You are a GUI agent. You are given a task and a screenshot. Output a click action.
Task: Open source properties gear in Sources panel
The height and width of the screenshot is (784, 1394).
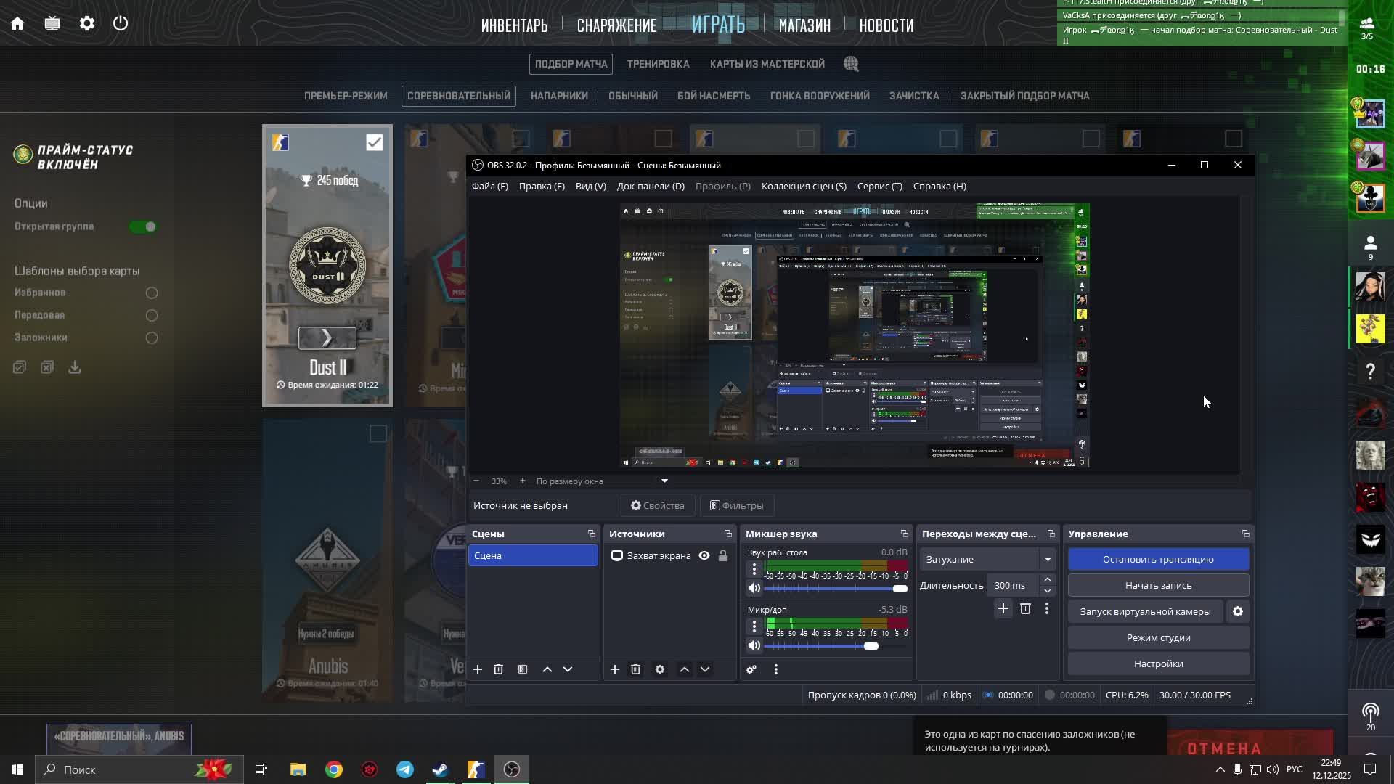(660, 669)
